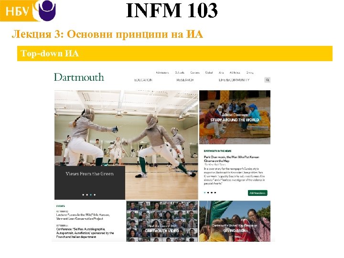
Task: Open the Loons in the Wild lecture event
Action: click(83, 217)
